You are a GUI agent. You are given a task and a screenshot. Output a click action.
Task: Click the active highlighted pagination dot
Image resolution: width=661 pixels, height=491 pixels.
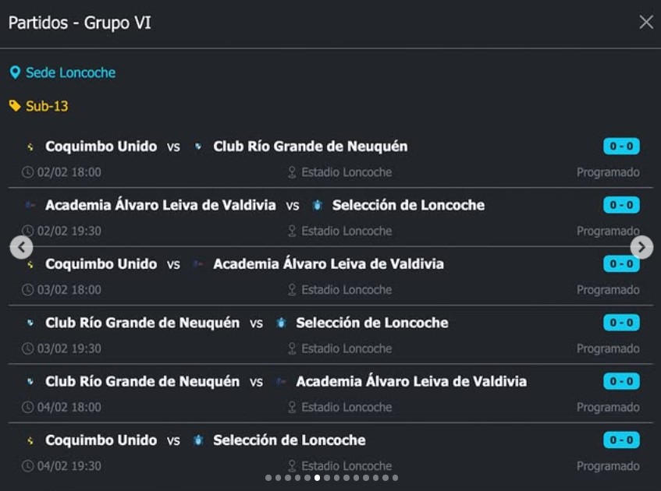tap(317, 478)
